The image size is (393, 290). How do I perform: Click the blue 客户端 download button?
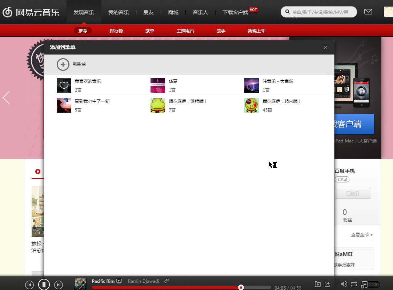354,124
